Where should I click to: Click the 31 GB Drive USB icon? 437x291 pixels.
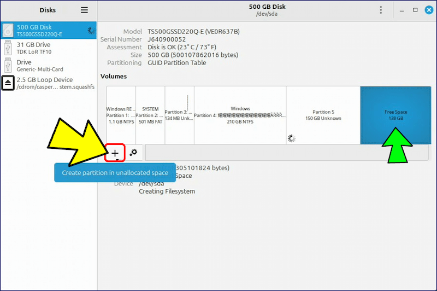click(8, 48)
